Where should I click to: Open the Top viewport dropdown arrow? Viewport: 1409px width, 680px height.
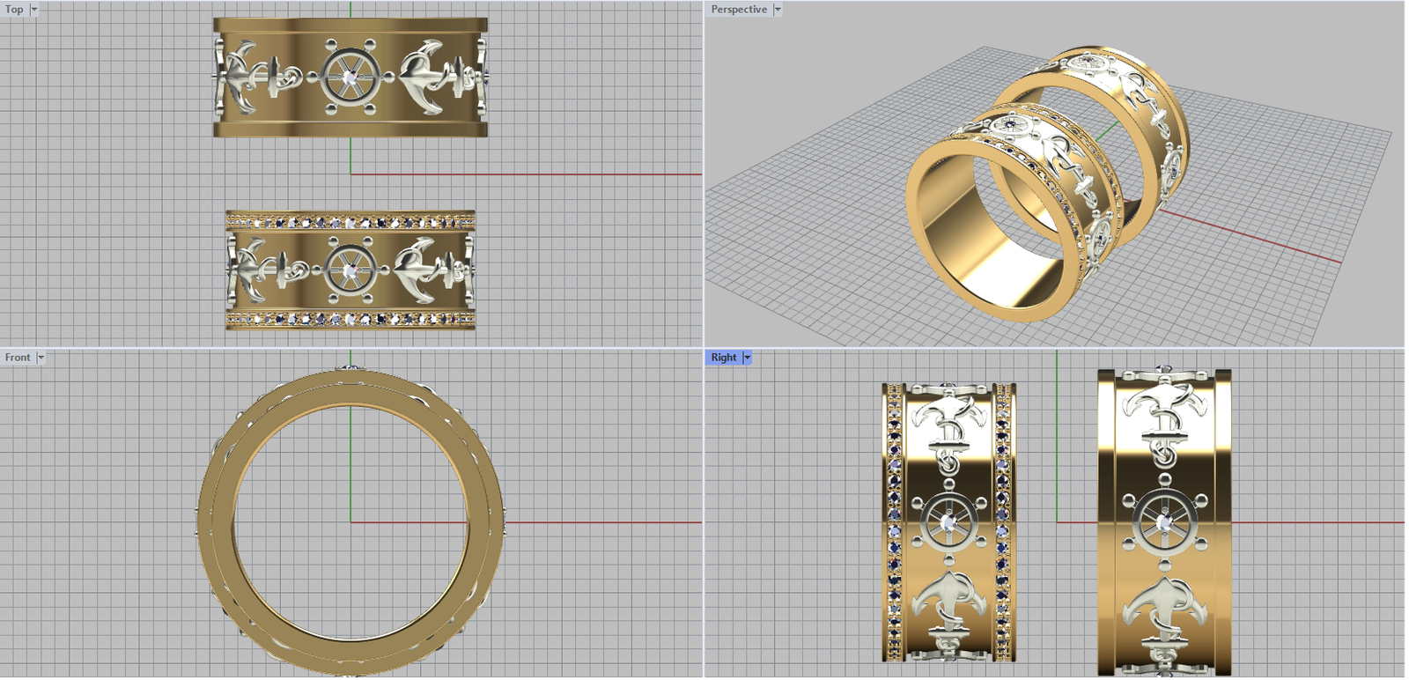pyautogui.click(x=34, y=10)
